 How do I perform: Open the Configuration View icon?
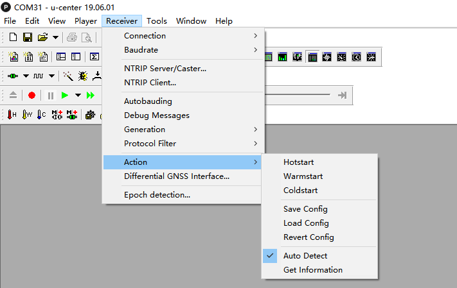(x=76, y=56)
